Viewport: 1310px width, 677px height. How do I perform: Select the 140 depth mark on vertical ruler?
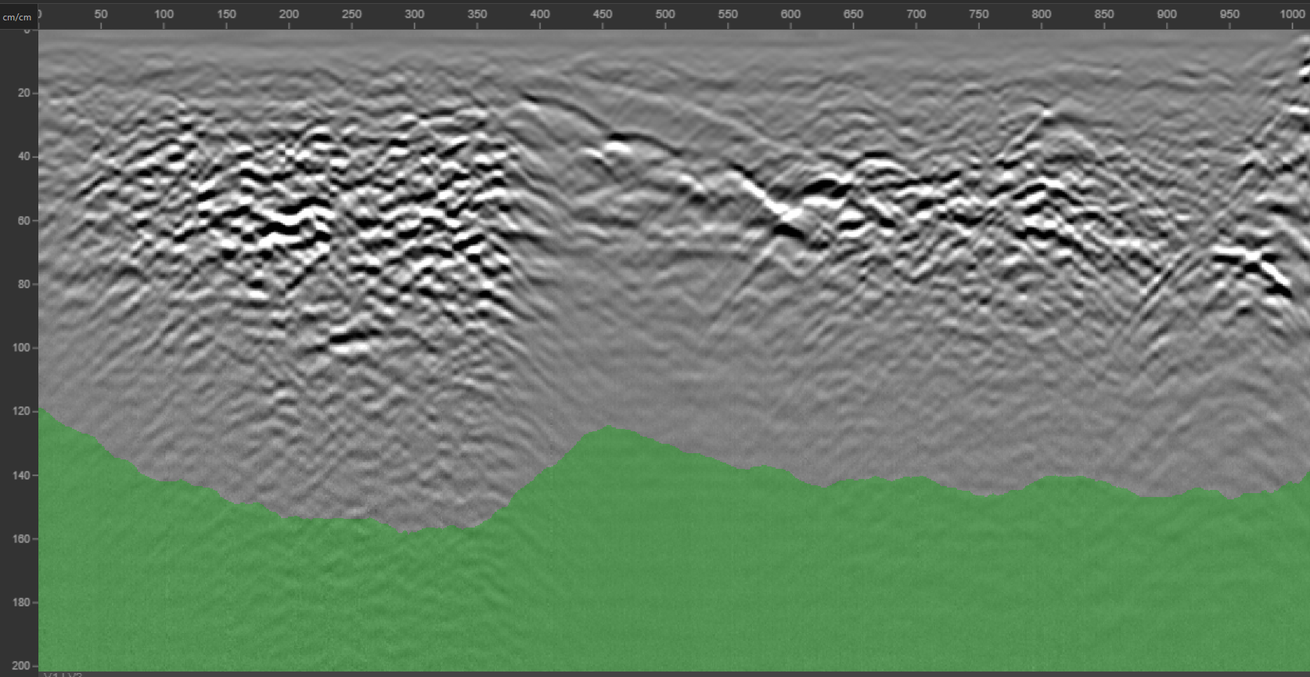[21, 475]
